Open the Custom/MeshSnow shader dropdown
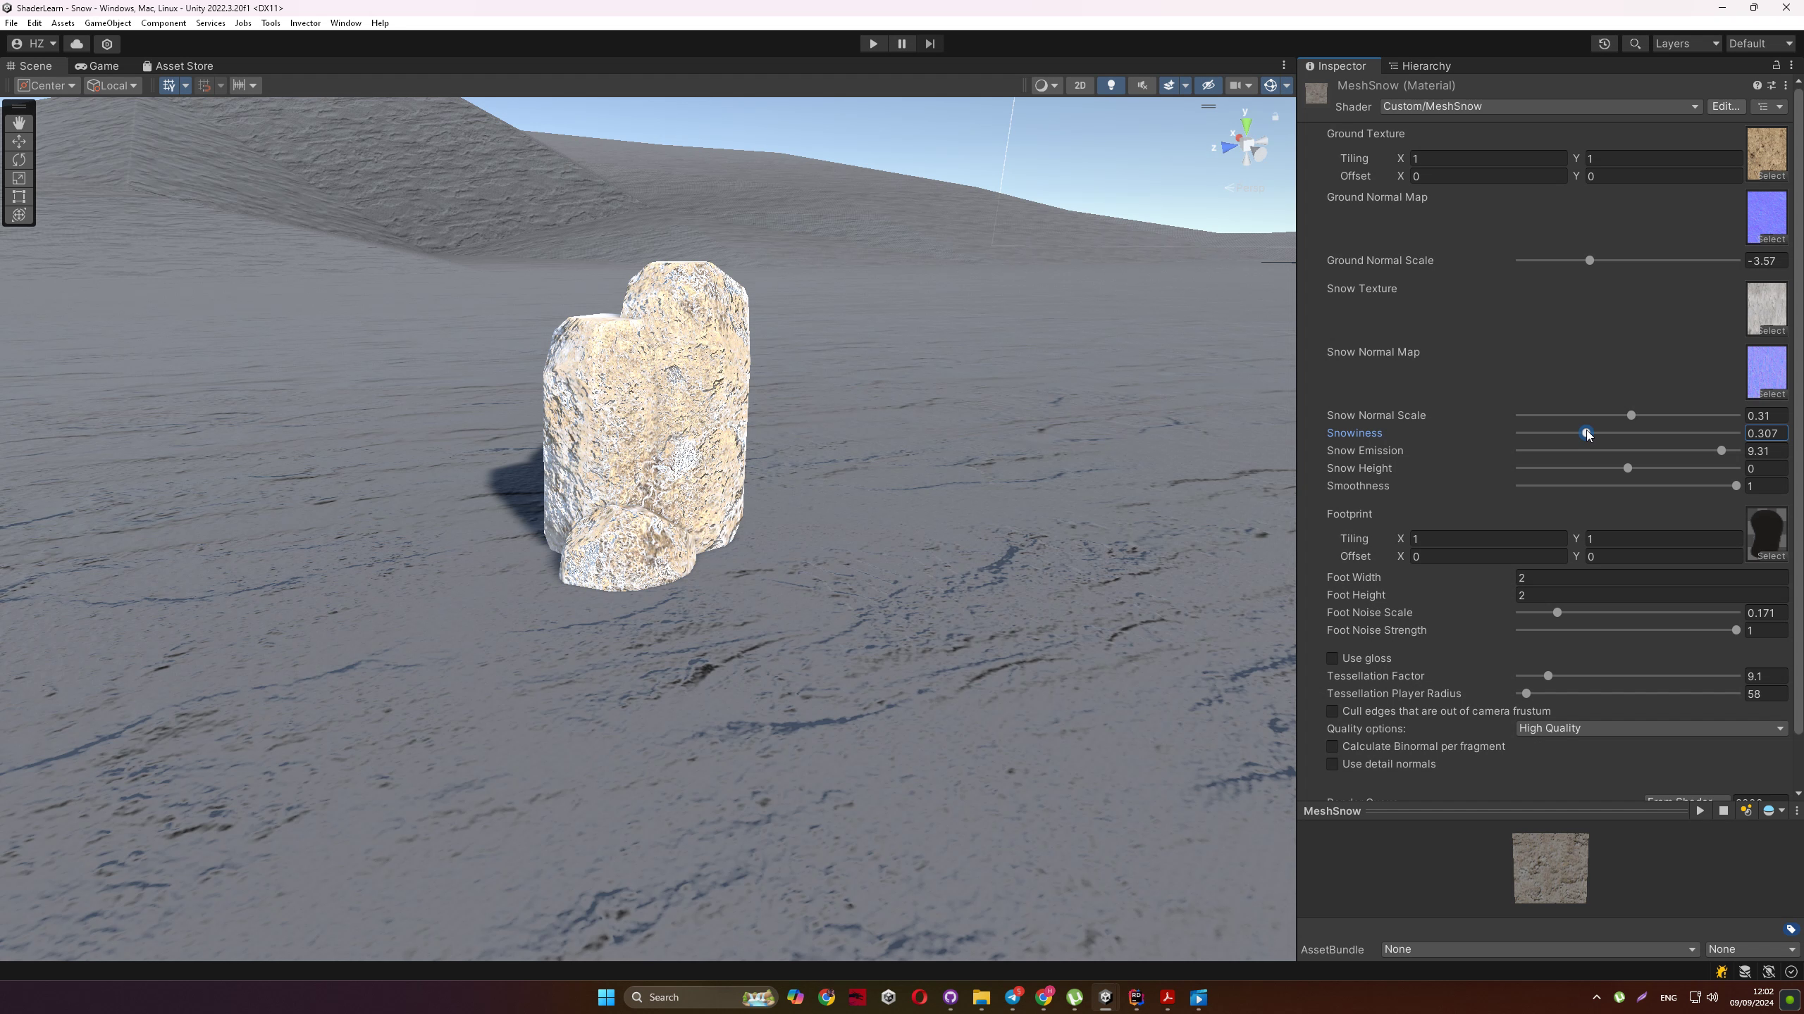The image size is (1804, 1014). (1540, 106)
